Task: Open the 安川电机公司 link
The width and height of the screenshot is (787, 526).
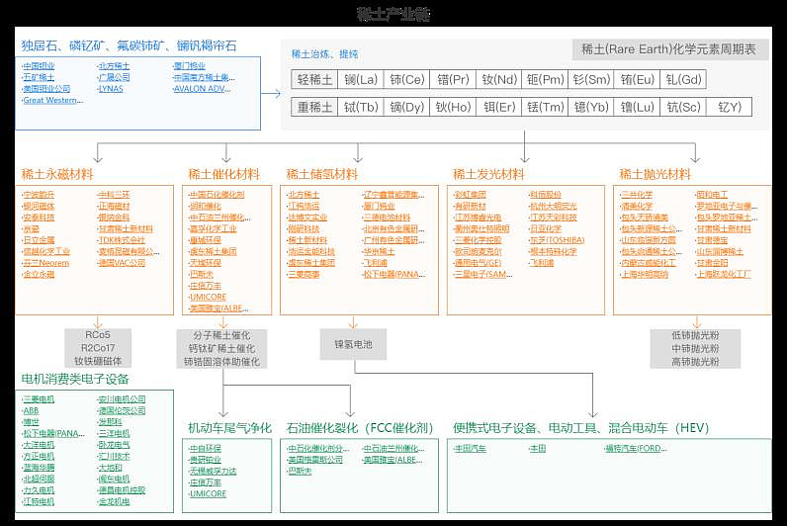Action: [122, 399]
